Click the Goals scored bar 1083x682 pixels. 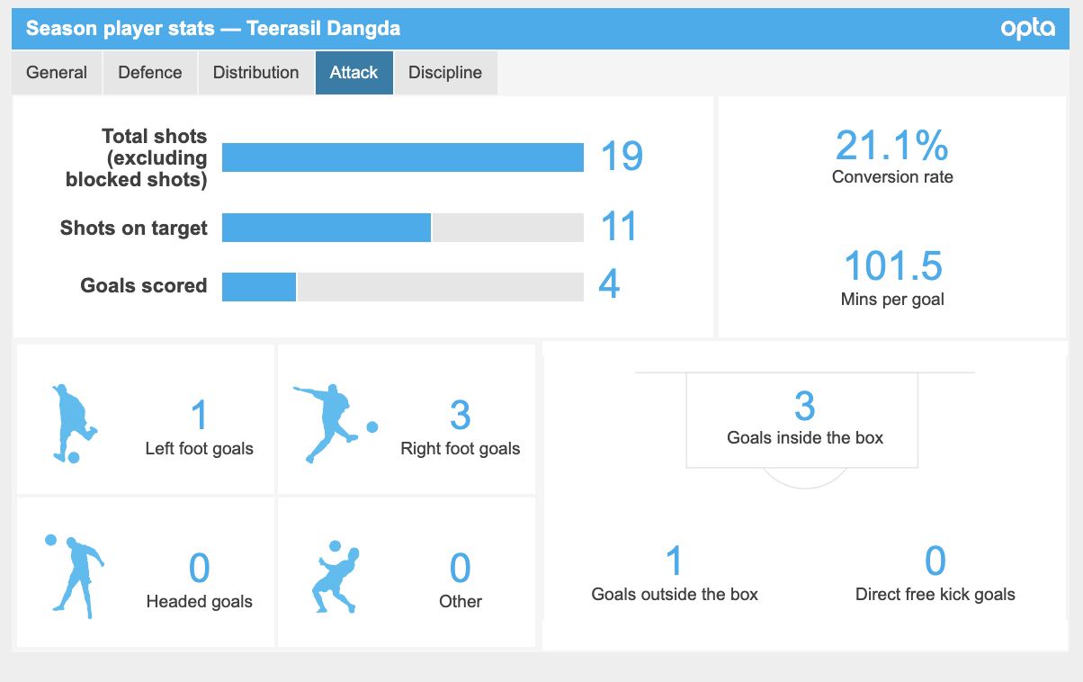point(402,286)
